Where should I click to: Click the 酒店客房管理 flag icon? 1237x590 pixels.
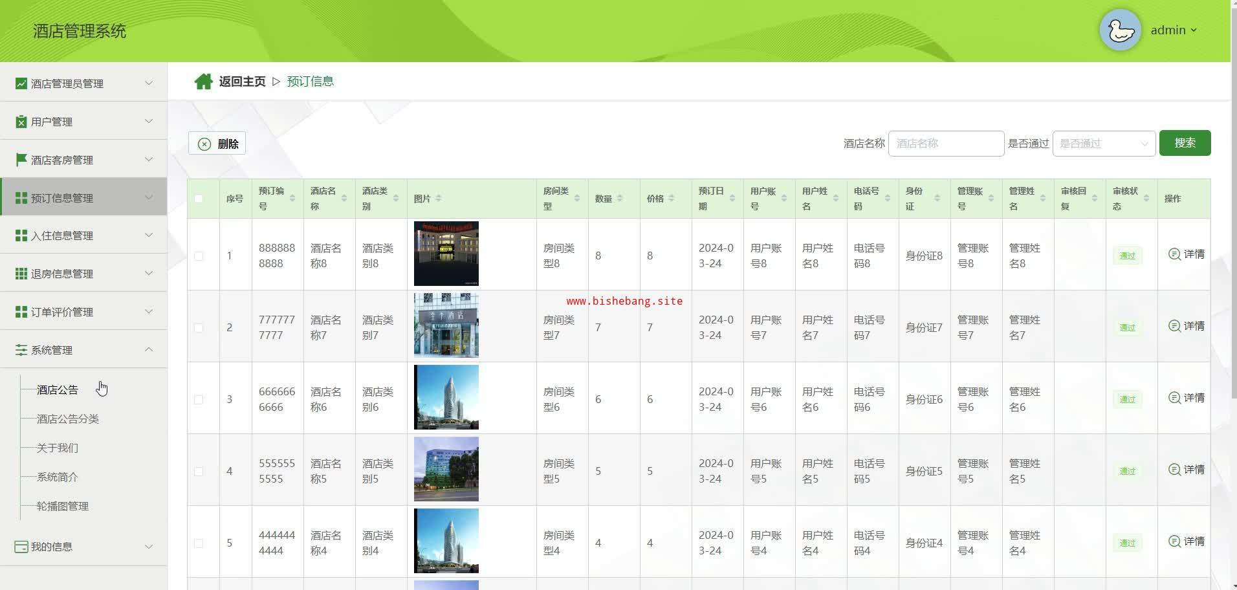point(21,159)
